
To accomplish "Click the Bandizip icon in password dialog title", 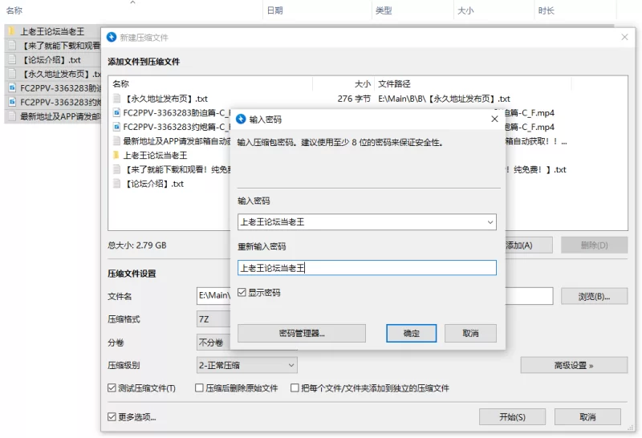I will coord(242,119).
